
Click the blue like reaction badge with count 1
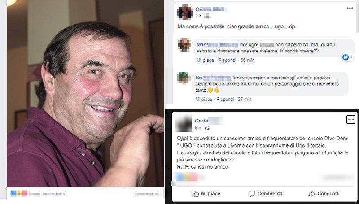click(x=348, y=57)
